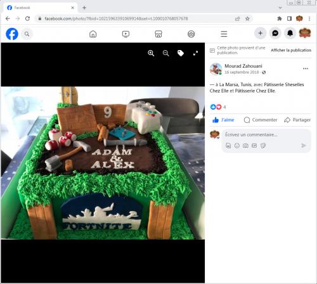Image resolution: width=317 pixels, height=284 pixels.
Task: Add a sticker to comment
Action: pyautogui.click(x=263, y=146)
